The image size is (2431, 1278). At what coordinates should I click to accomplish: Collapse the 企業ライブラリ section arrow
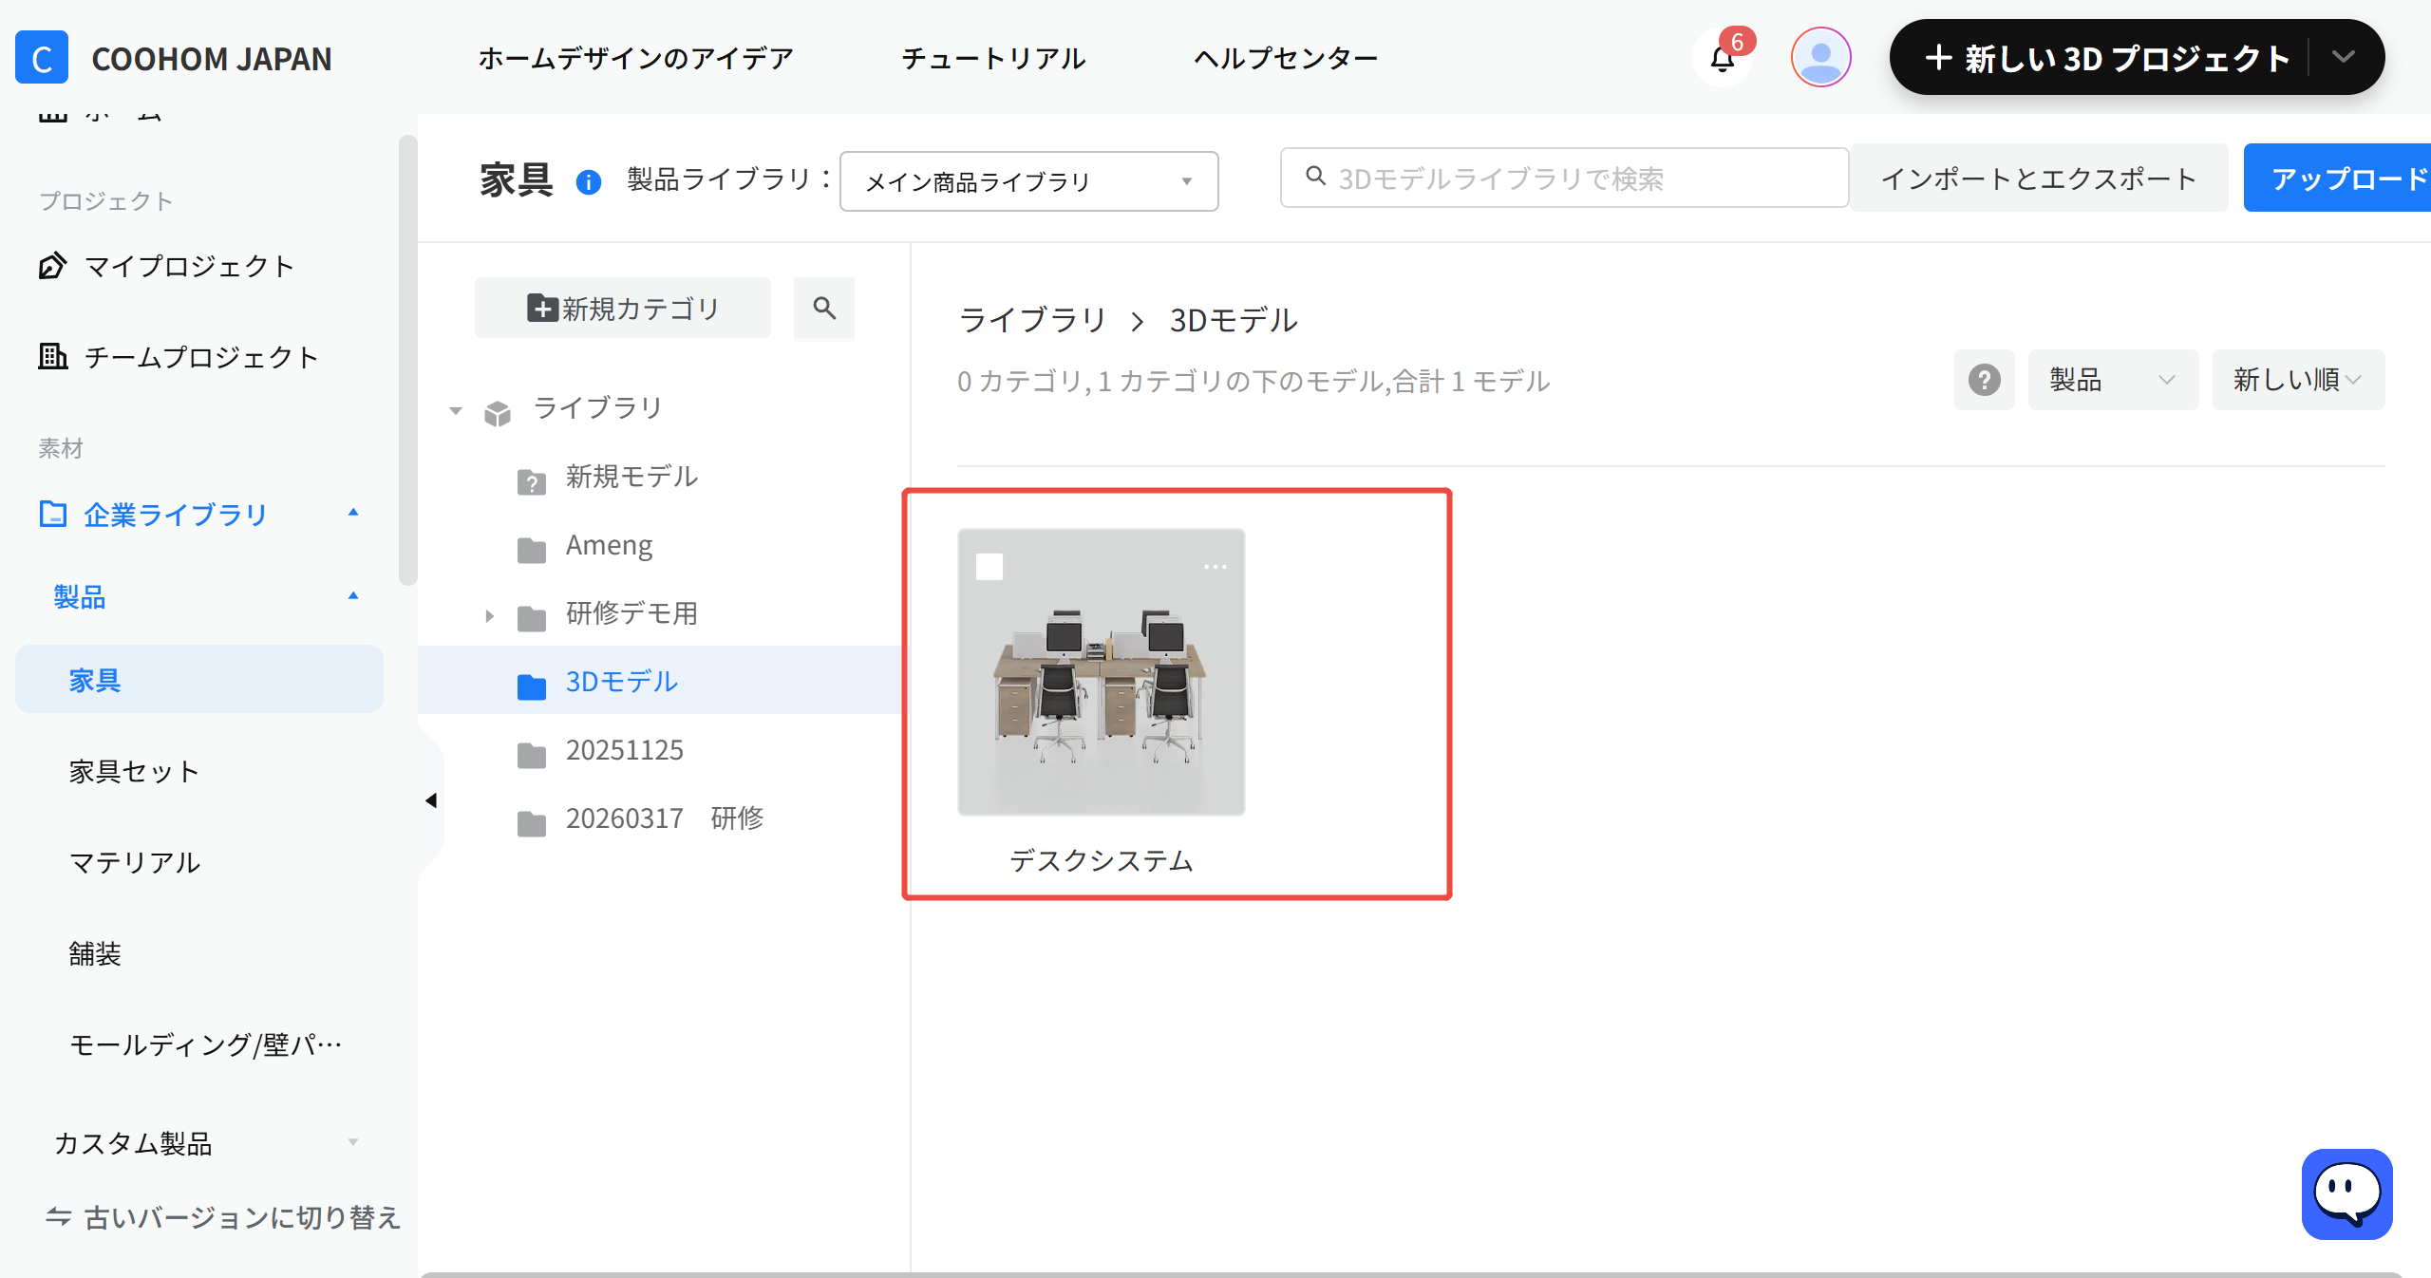coord(353,513)
